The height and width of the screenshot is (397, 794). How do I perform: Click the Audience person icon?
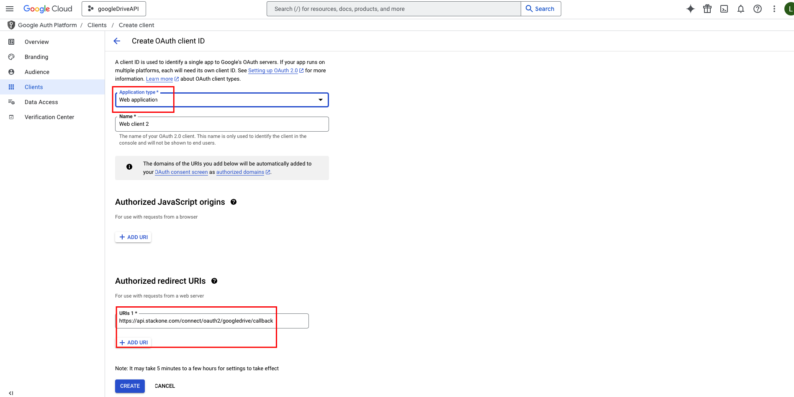click(x=11, y=72)
